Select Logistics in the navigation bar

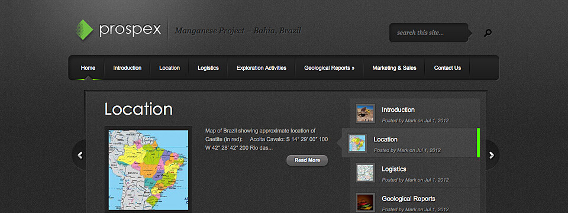coord(208,67)
